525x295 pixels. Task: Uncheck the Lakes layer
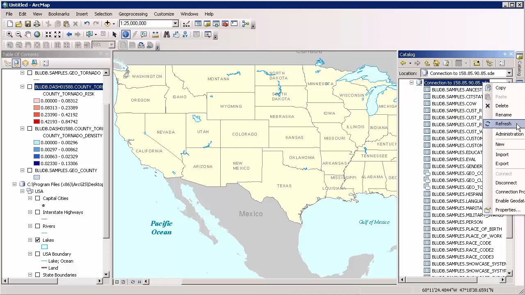coord(38,240)
